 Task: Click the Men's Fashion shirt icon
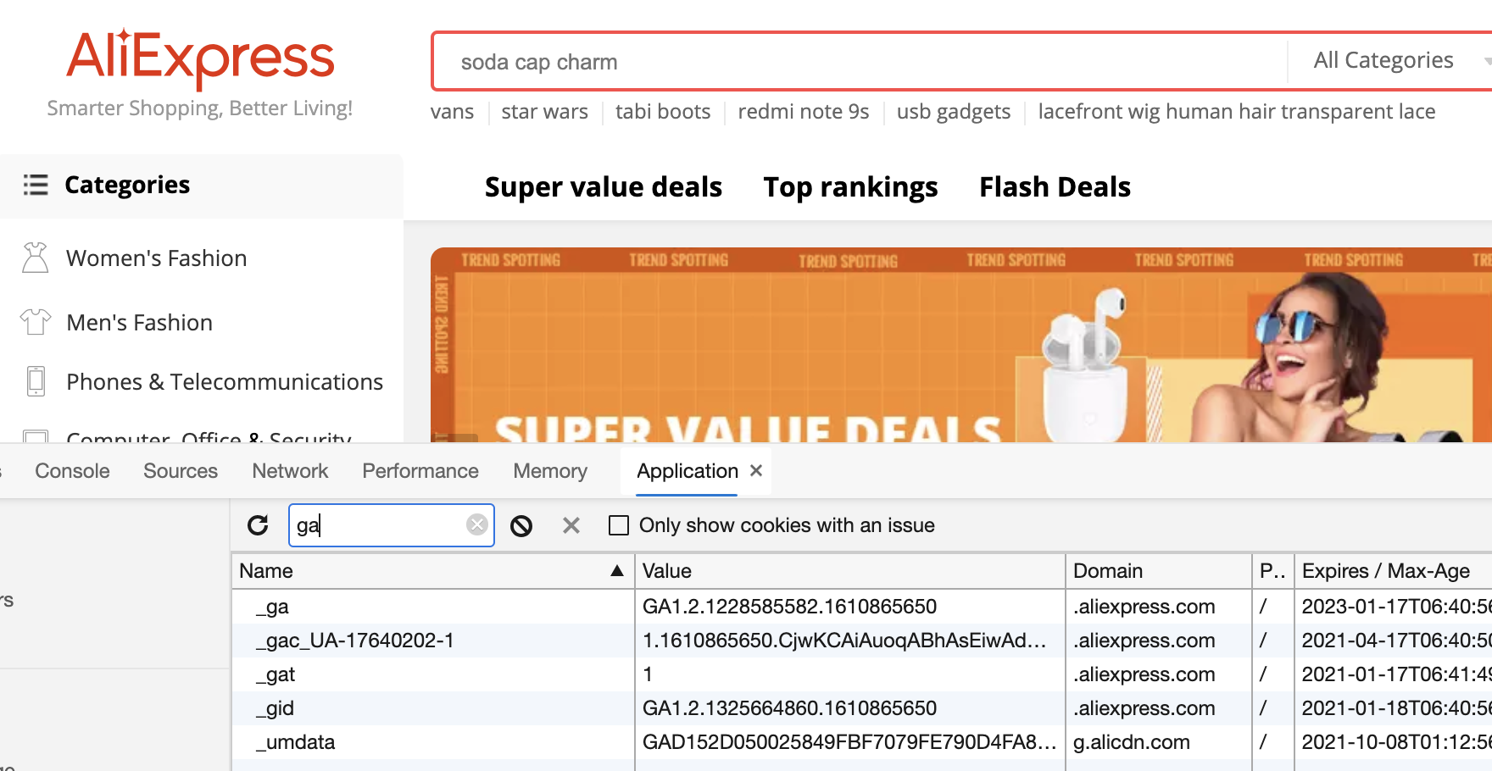(36, 322)
